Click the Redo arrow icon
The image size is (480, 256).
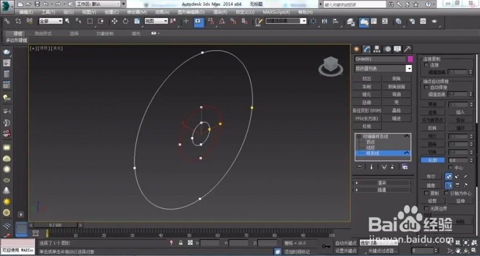tap(57, 4)
